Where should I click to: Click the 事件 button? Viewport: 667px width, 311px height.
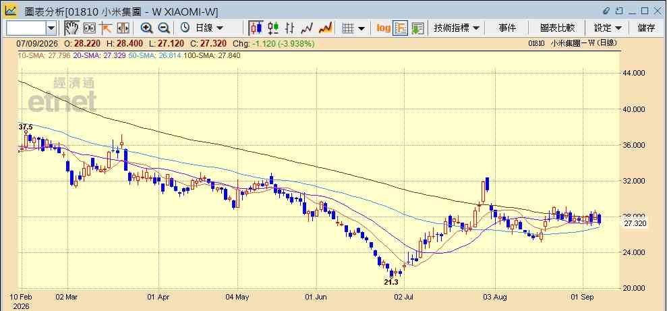(x=507, y=28)
